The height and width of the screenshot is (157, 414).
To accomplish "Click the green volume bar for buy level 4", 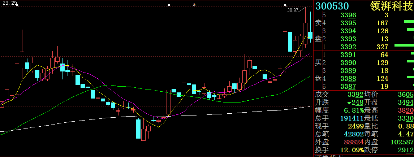I will coord(410,77).
